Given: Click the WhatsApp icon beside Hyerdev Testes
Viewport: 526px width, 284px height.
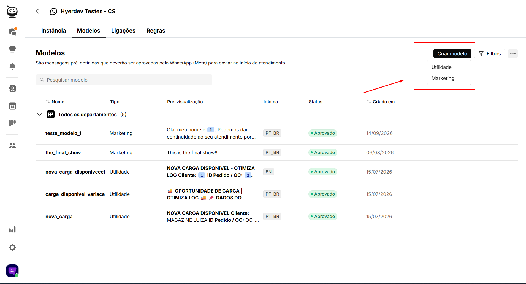Looking at the screenshot, I should pos(54,11).
